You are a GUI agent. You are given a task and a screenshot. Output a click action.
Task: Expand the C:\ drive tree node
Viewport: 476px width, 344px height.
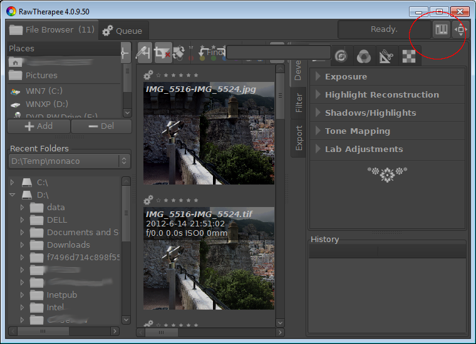pyautogui.click(x=12, y=183)
